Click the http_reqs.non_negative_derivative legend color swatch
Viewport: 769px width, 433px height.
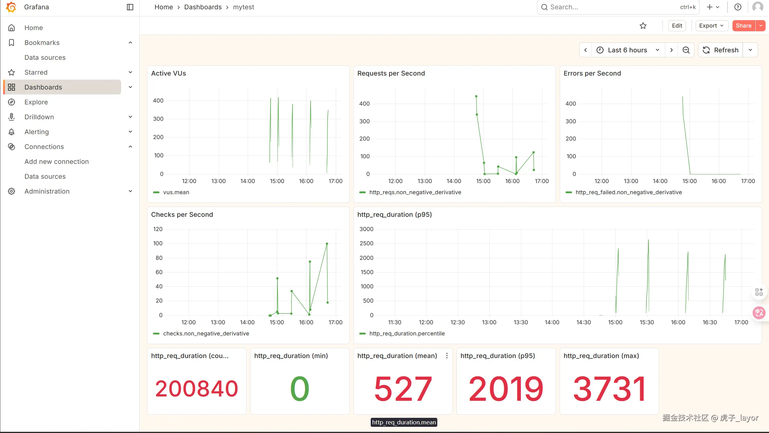tap(362, 192)
